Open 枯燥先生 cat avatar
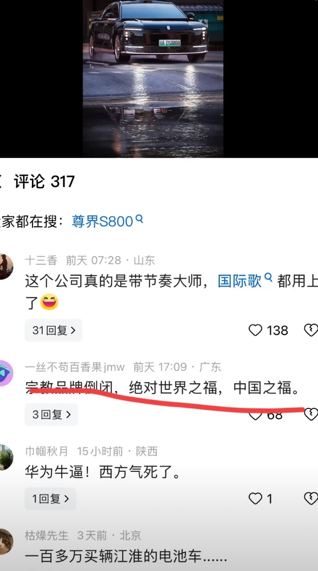The height and width of the screenshot is (571, 318). [5, 542]
